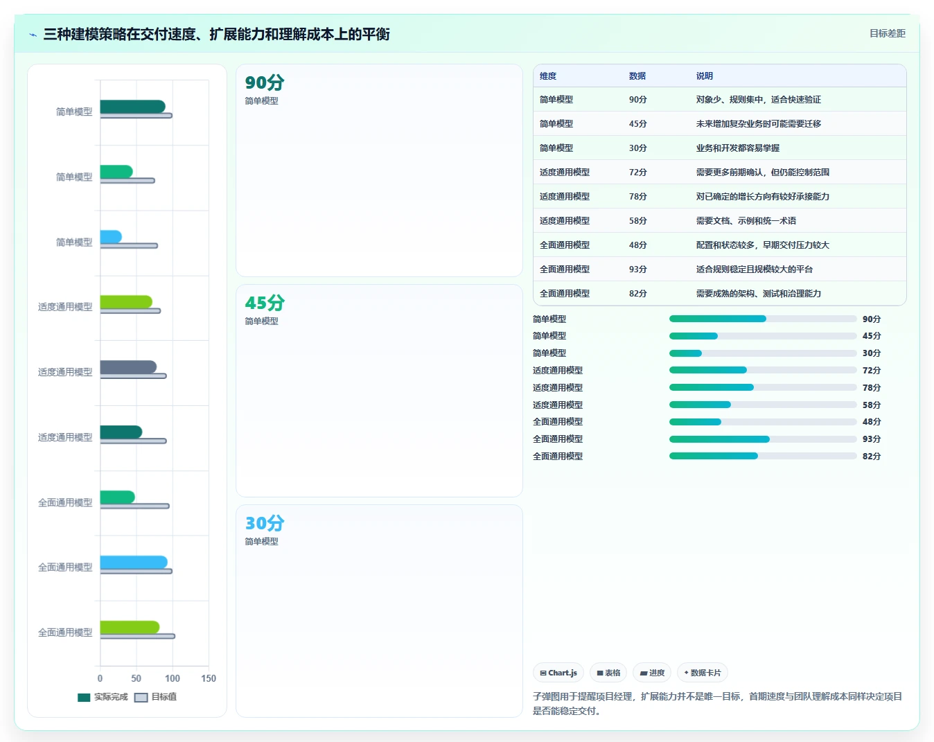Click the progress bar labeled 30分
Viewport: 934px width, 742px height.
(763, 353)
